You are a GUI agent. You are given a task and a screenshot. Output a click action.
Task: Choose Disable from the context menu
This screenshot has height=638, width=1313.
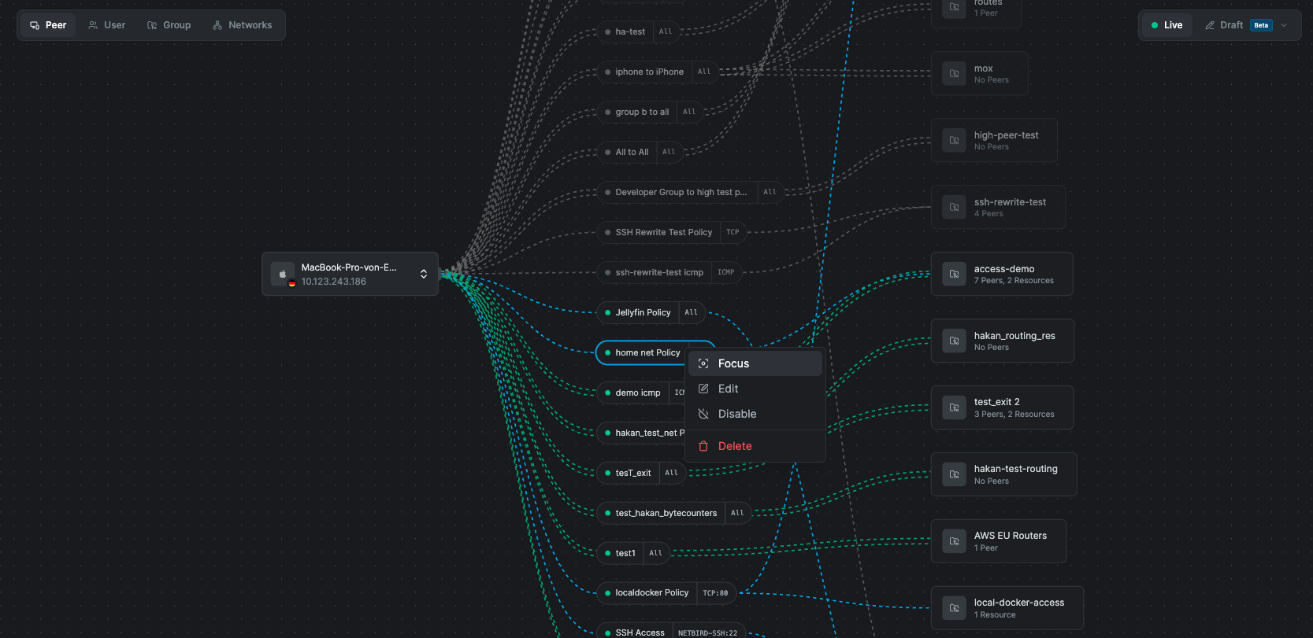[755, 414]
